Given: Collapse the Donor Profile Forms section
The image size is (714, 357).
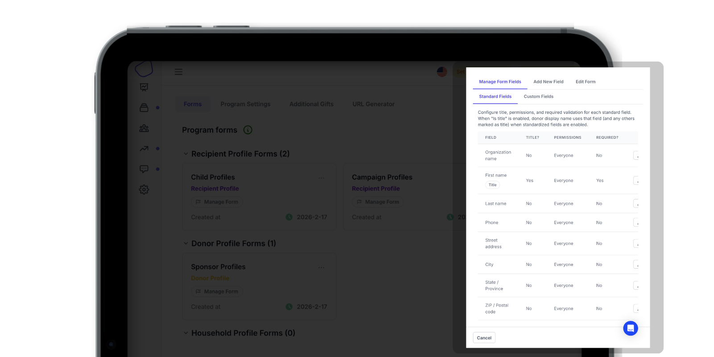Looking at the screenshot, I should coord(186,244).
